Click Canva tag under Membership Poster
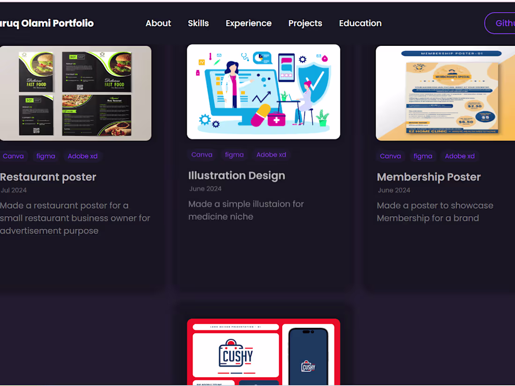 pyautogui.click(x=390, y=156)
